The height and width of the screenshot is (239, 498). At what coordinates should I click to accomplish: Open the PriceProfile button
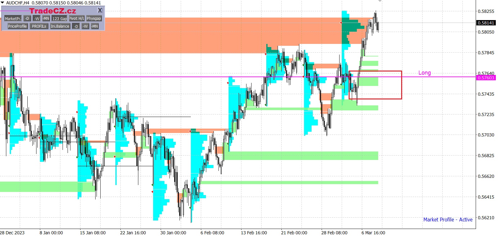17,26
